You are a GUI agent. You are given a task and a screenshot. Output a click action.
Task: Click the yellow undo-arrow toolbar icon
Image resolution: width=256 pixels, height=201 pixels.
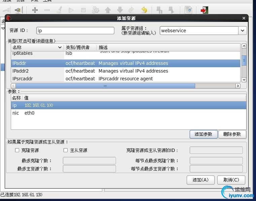[144, 10]
